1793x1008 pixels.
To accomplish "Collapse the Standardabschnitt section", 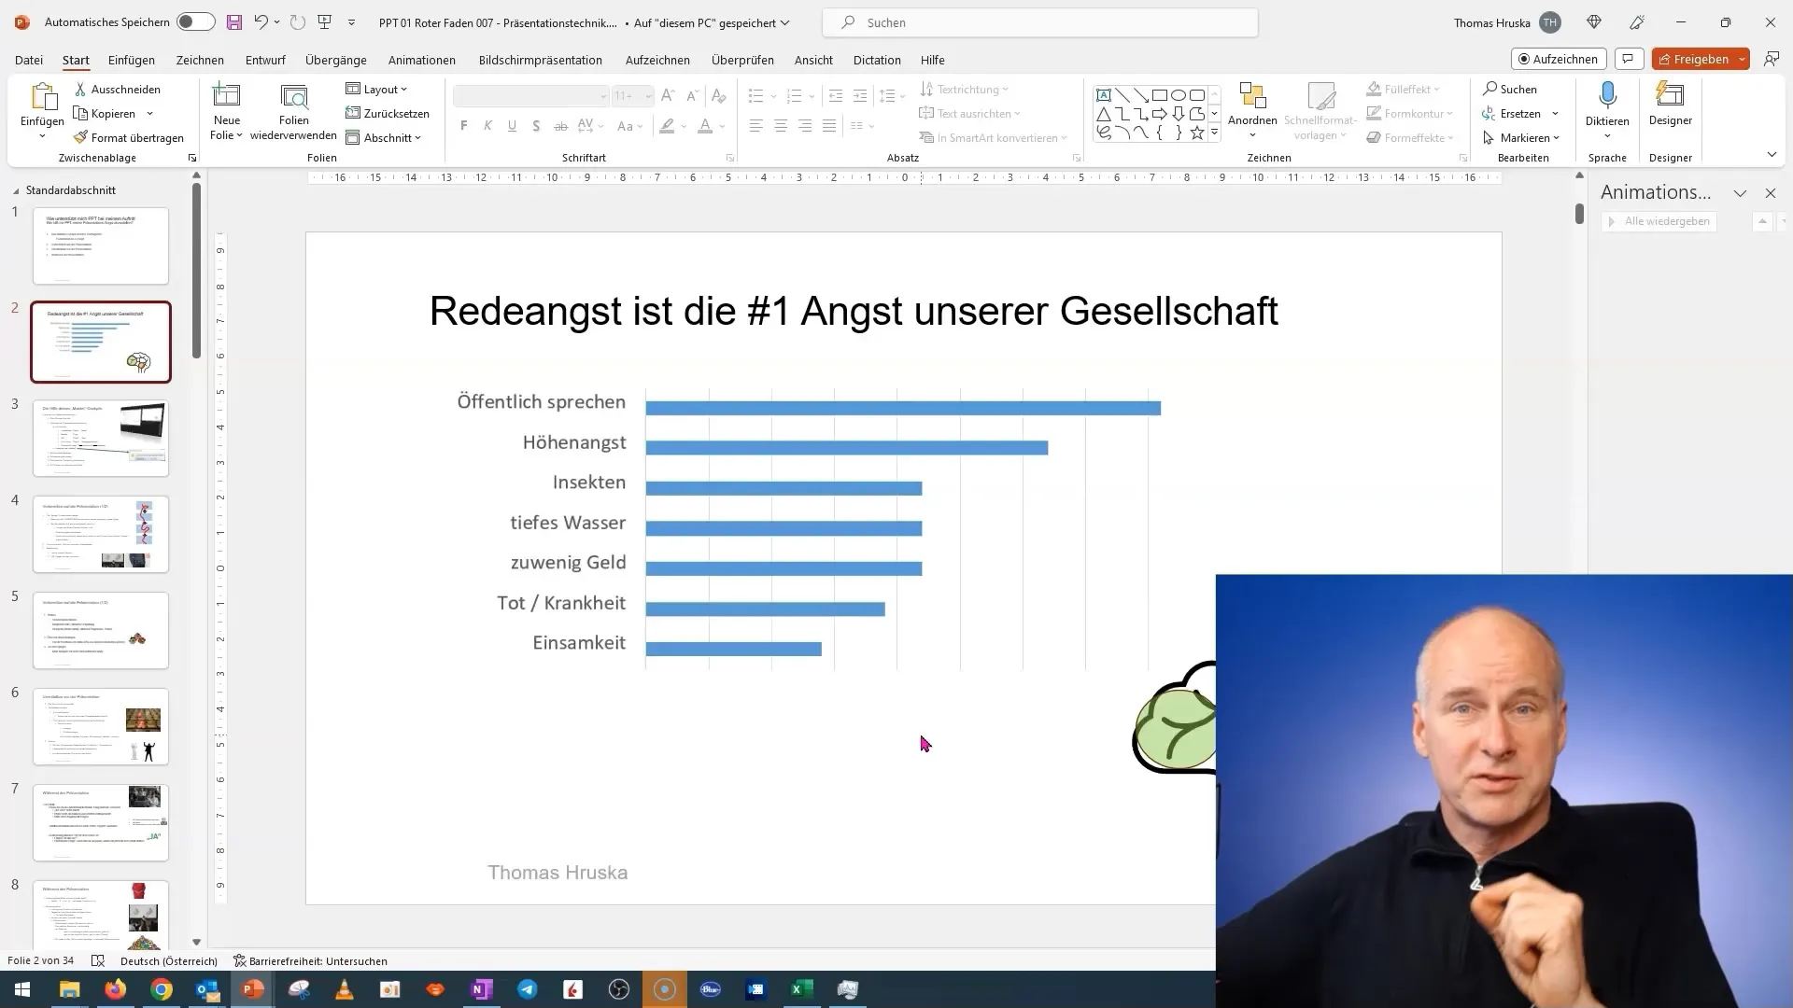I will pyautogui.click(x=16, y=190).
